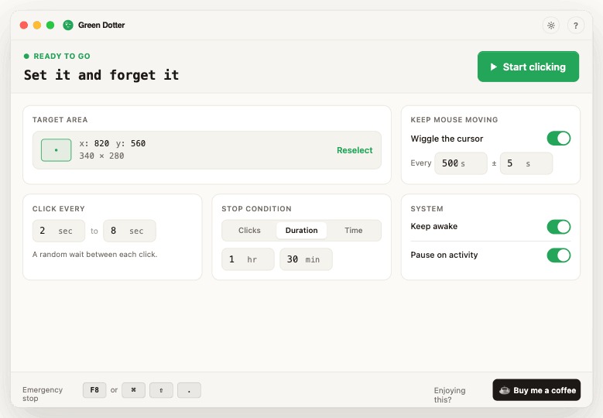Click the shift key shortcut badge

click(x=161, y=390)
